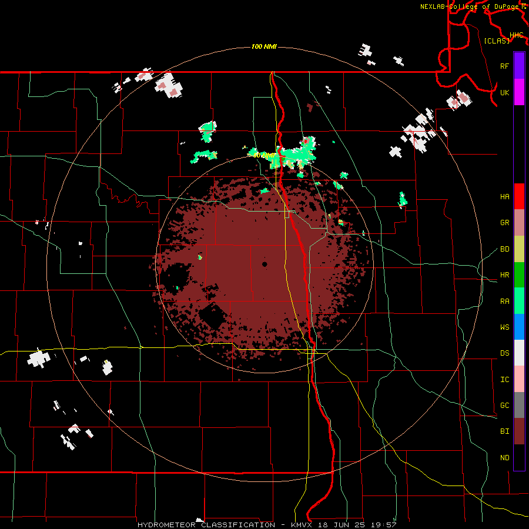Select the GC gray legend swatch

(519, 405)
